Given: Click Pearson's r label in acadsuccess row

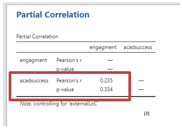Looking at the screenshot, I should (69, 80).
